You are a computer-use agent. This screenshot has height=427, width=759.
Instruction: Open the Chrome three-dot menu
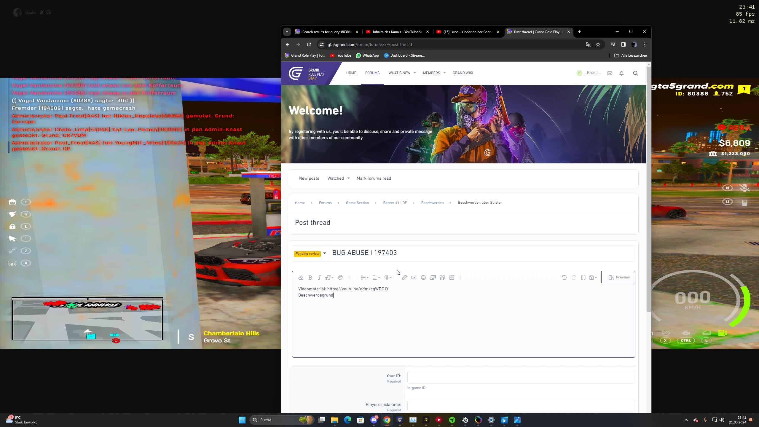(x=645, y=44)
